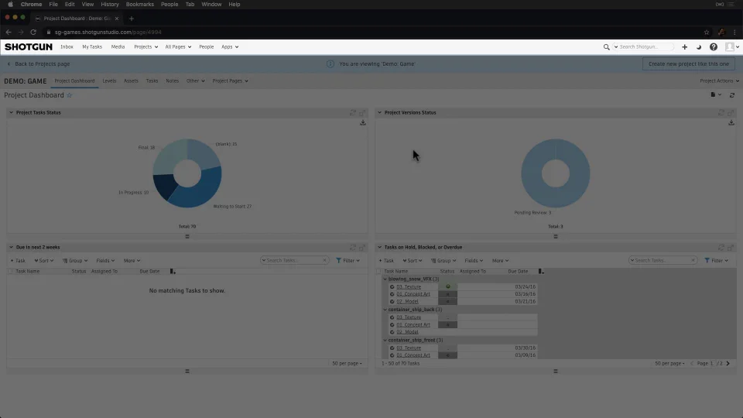The width and height of the screenshot is (743, 418).
Task: Refresh the Project Versions Status widget
Action: coord(721,113)
